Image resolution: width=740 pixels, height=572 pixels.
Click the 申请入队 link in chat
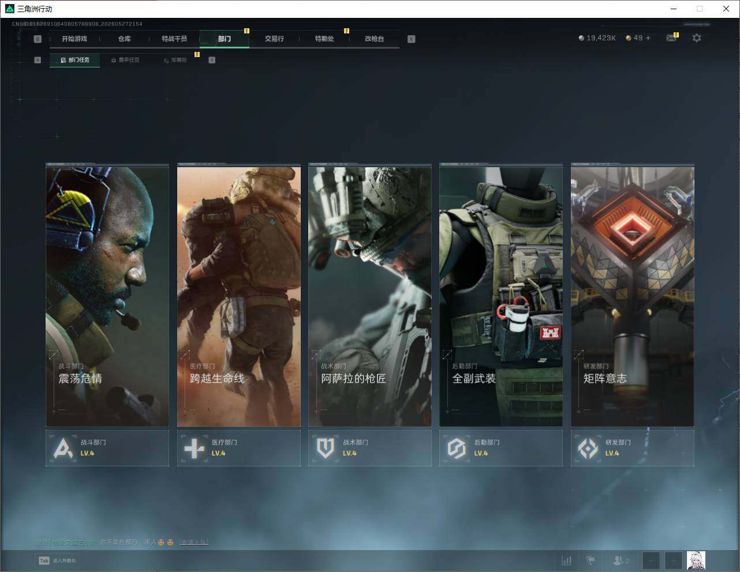click(x=193, y=542)
